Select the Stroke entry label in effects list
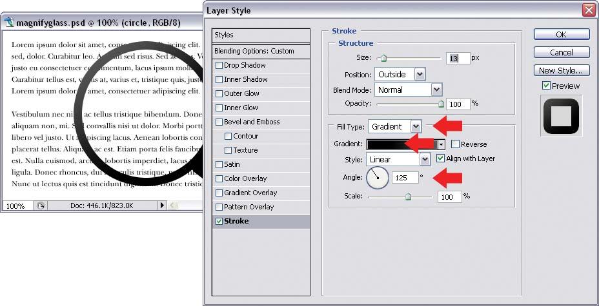Viewport: 599px width, 306px height. coord(236,221)
